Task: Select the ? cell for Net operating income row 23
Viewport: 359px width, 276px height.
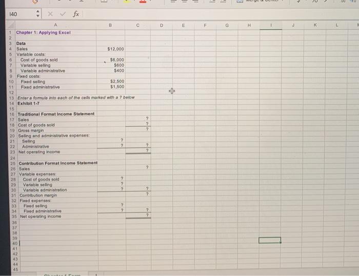Action: click(138, 151)
